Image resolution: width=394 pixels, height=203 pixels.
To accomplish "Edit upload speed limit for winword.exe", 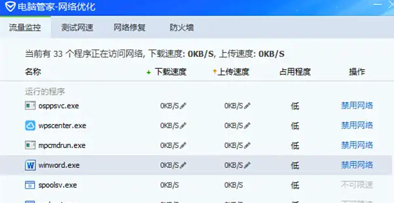I will pyautogui.click(x=247, y=165).
